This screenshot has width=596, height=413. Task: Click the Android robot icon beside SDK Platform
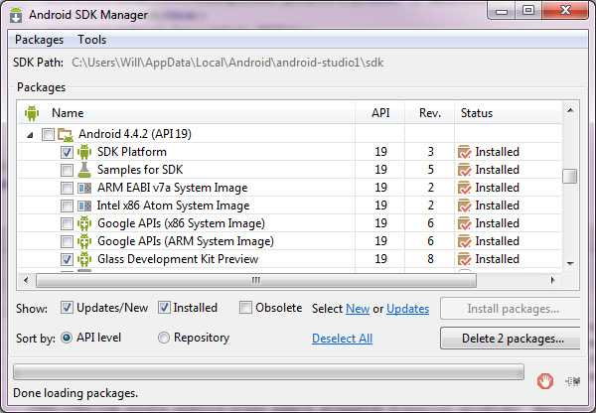[84, 152]
